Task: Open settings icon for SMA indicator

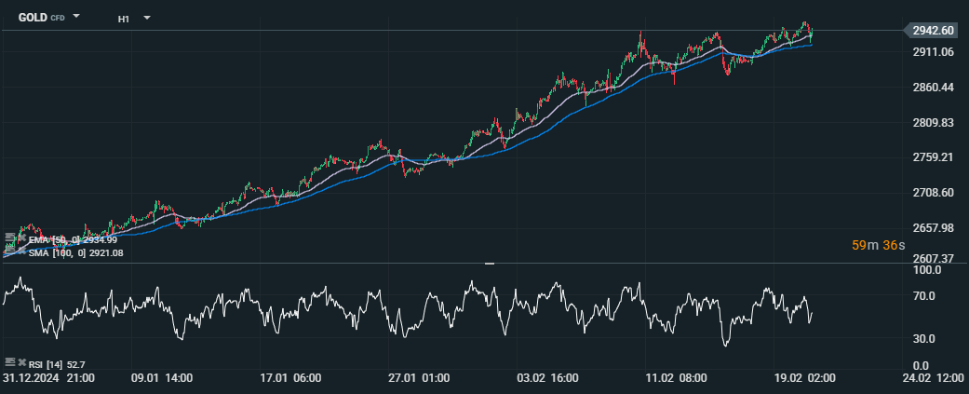Action: tap(8, 251)
